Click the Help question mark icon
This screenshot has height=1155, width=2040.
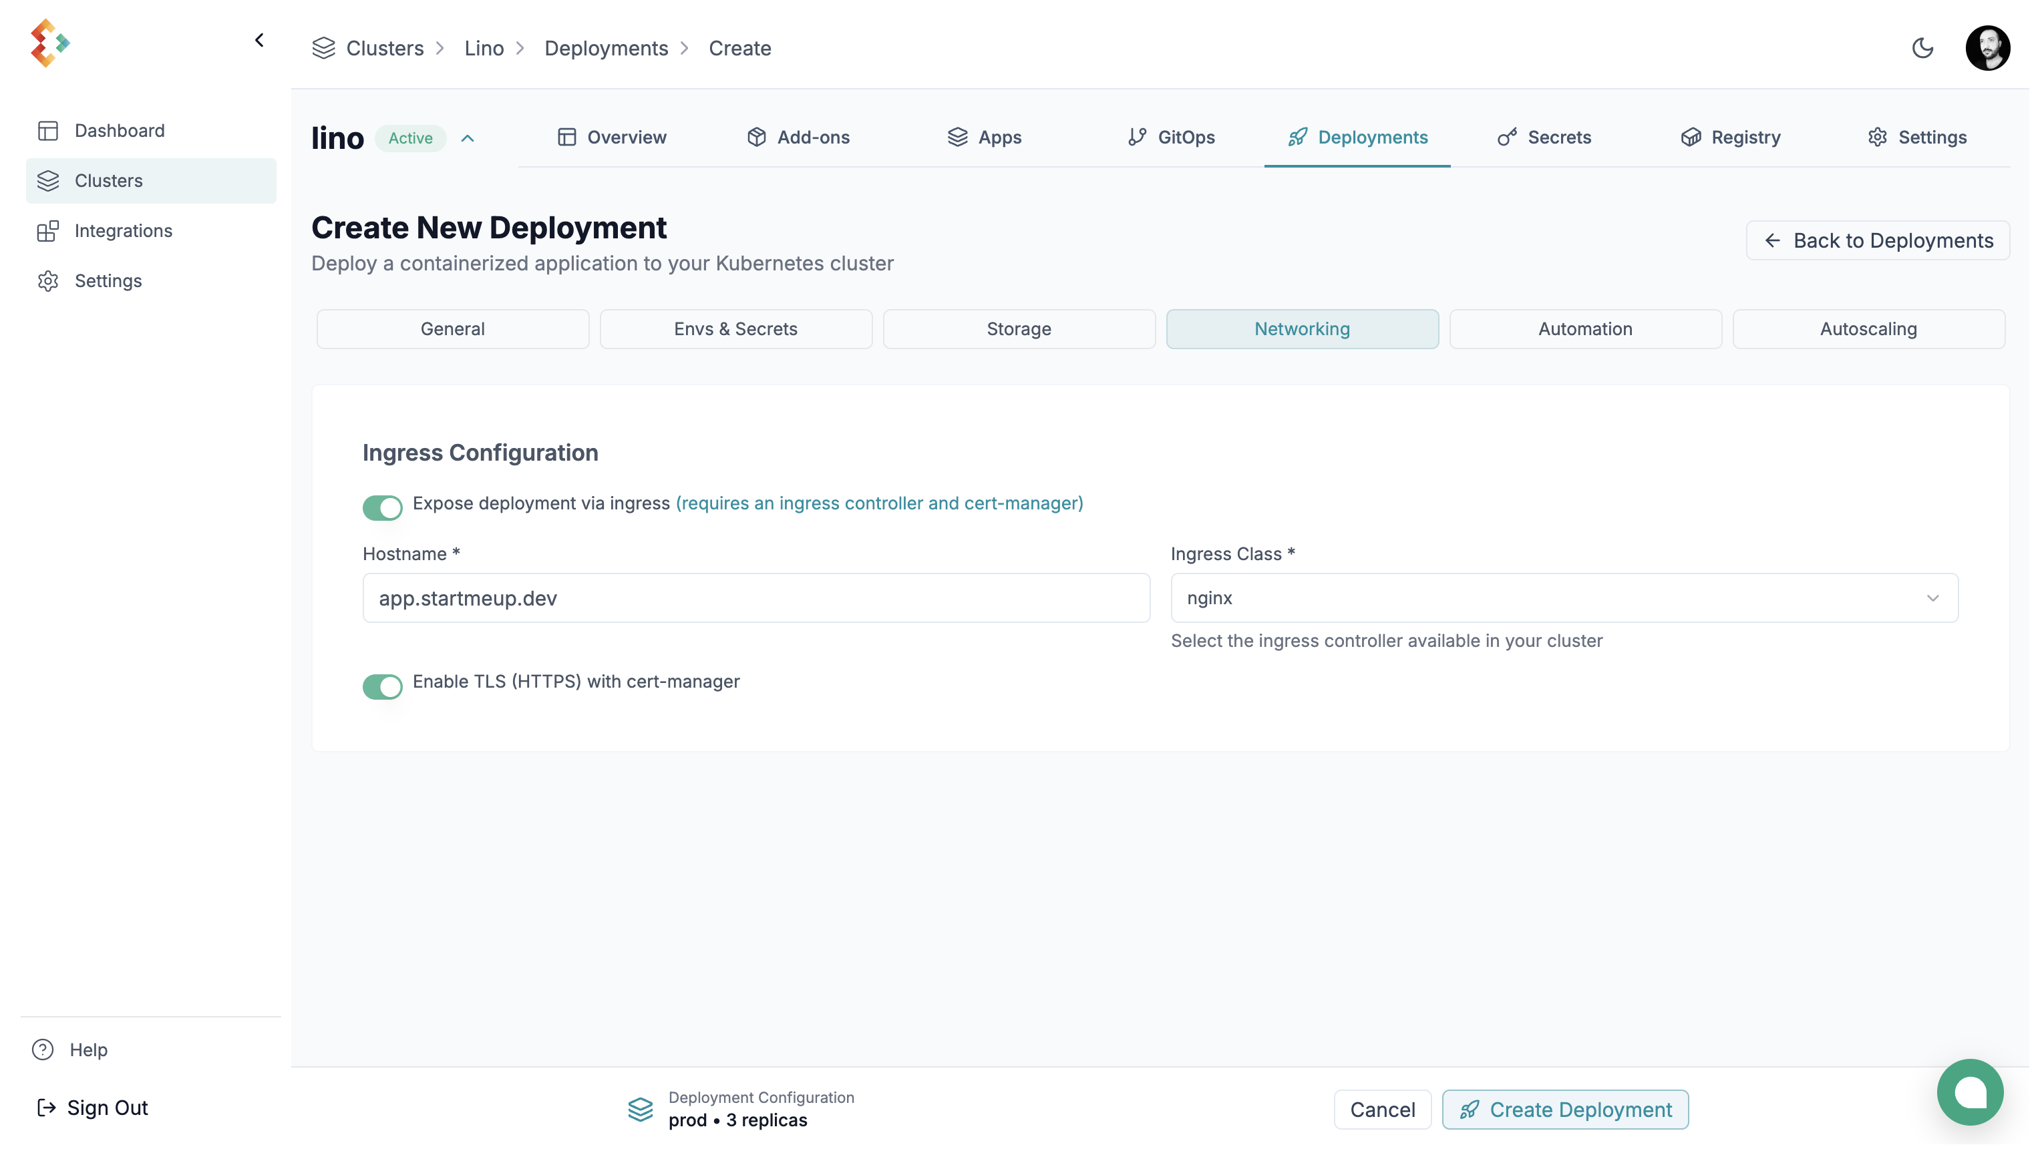(x=43, y=1050)
